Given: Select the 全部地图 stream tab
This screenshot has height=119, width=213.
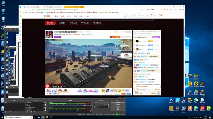Looking at the screenshot, I should (62, 23).
